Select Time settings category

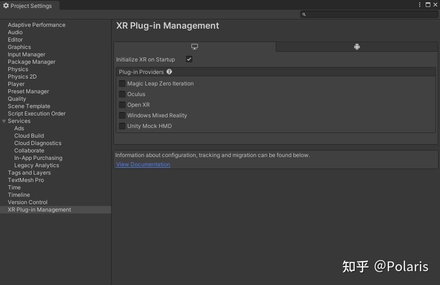14,188
